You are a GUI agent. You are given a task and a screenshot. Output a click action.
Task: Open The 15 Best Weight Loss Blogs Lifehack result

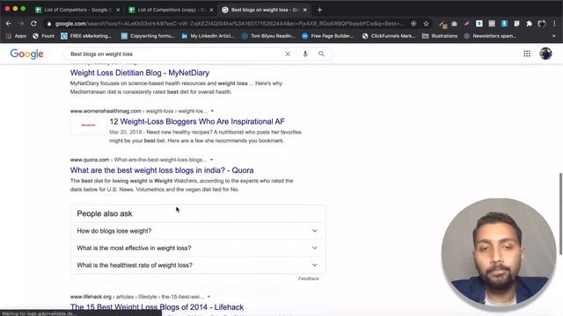point(157,307)
